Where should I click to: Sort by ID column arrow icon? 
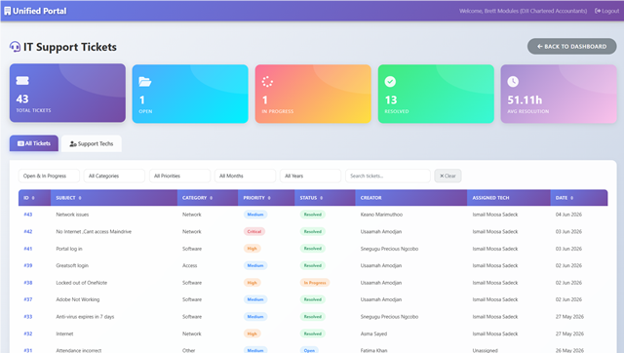33,198
